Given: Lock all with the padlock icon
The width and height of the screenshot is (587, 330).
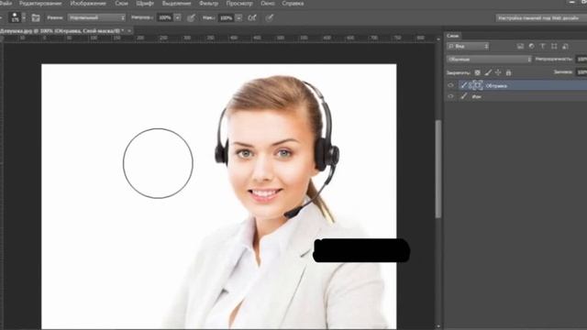Looking at the screenshot, I should pos(508,72).
